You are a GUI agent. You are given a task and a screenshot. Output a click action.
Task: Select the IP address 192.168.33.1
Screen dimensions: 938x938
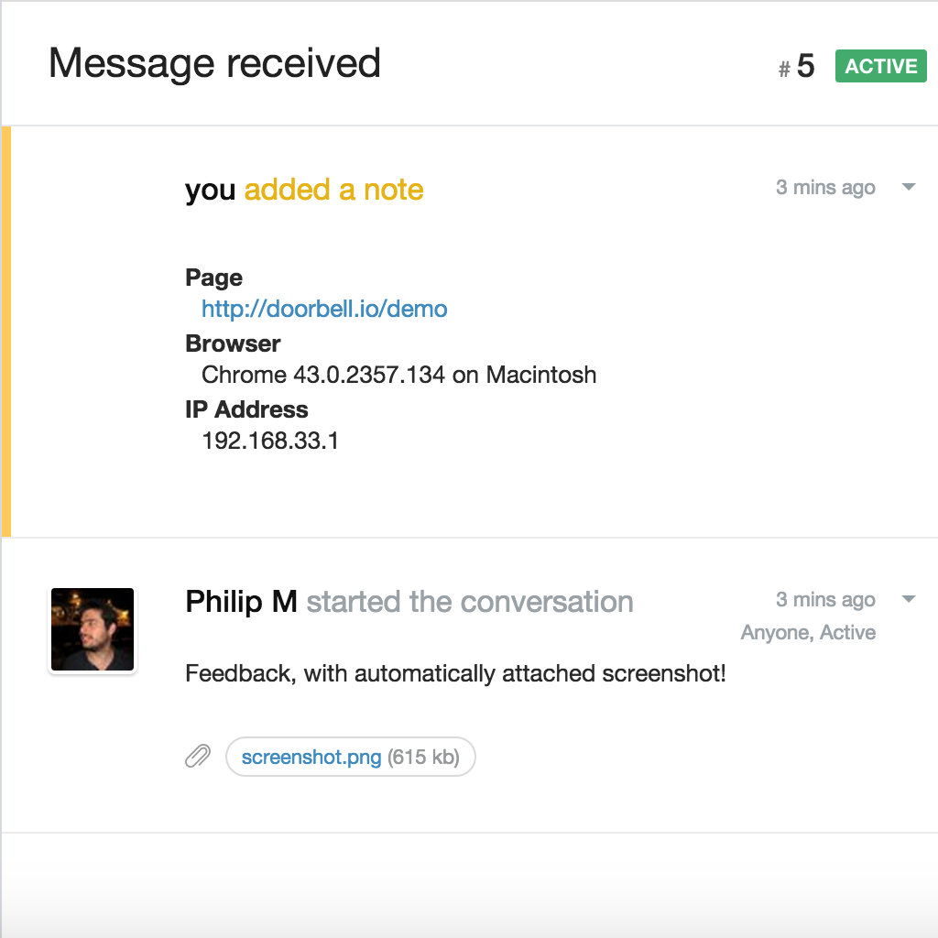click(270, 441)
